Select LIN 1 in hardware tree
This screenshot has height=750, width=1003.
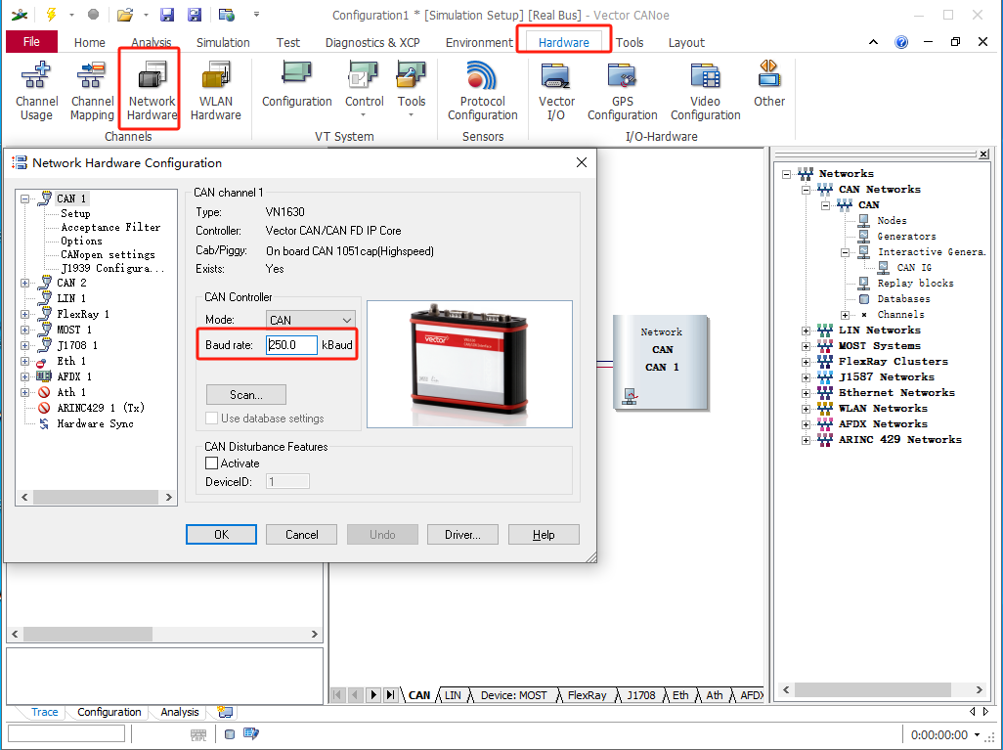click(x=71, y=298)
